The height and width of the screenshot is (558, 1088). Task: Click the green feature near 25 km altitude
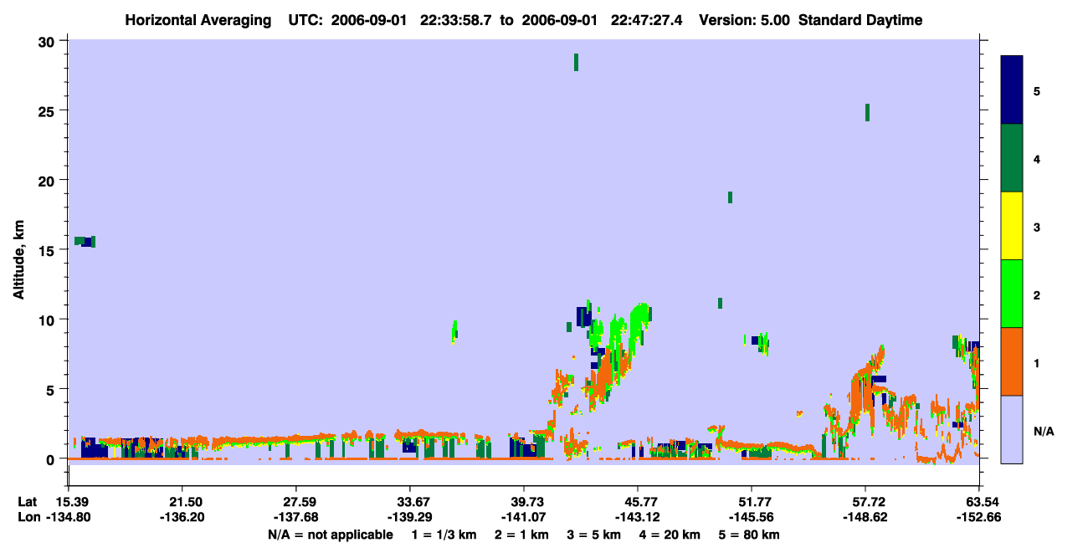[867, 112]
